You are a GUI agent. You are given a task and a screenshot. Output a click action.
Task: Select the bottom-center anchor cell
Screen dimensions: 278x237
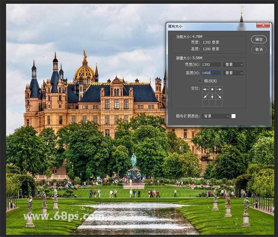click(212, 103)
